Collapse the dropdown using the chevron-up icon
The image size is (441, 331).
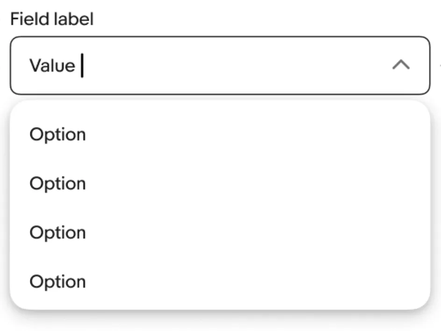(x=401, y=65)
